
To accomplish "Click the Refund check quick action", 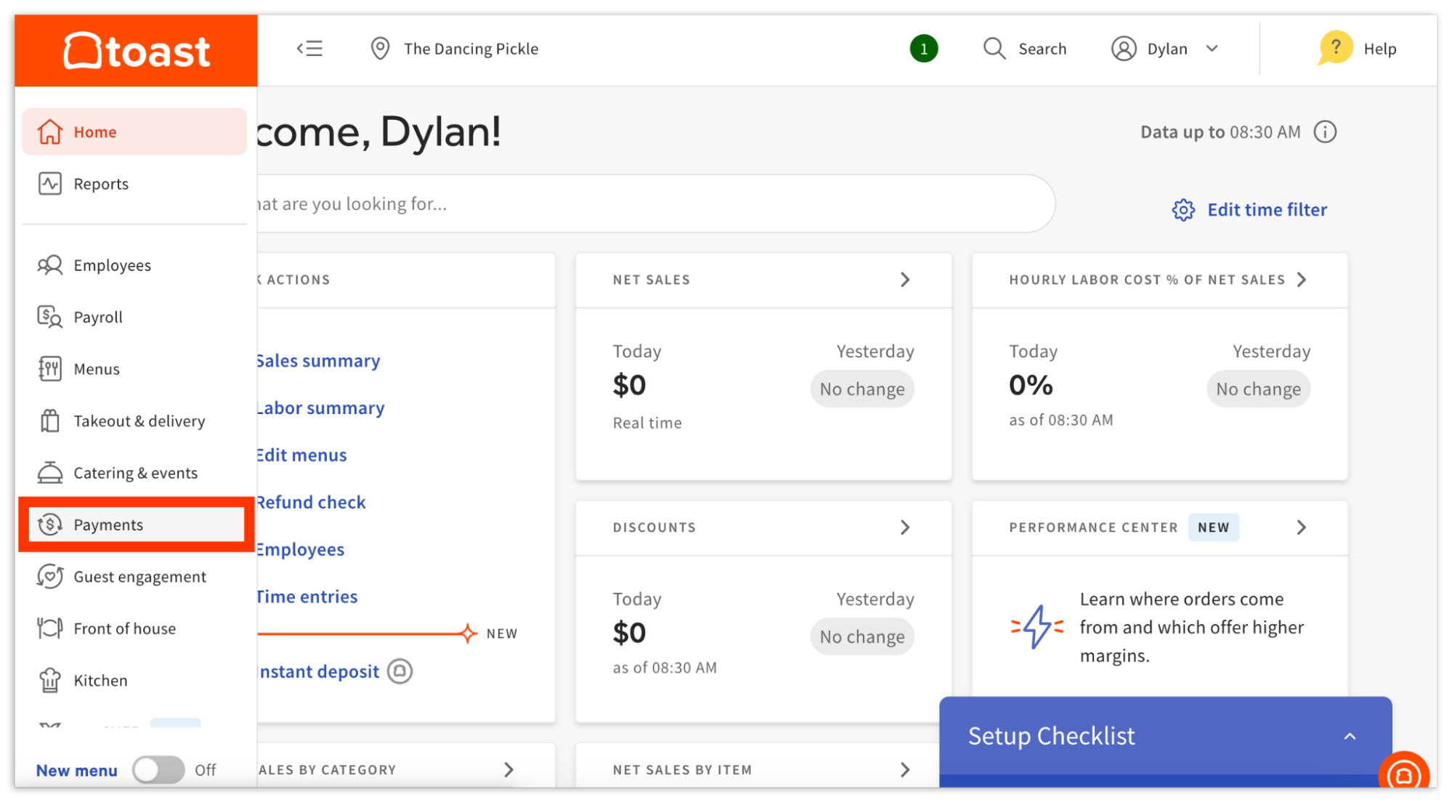I will (310, 501).
